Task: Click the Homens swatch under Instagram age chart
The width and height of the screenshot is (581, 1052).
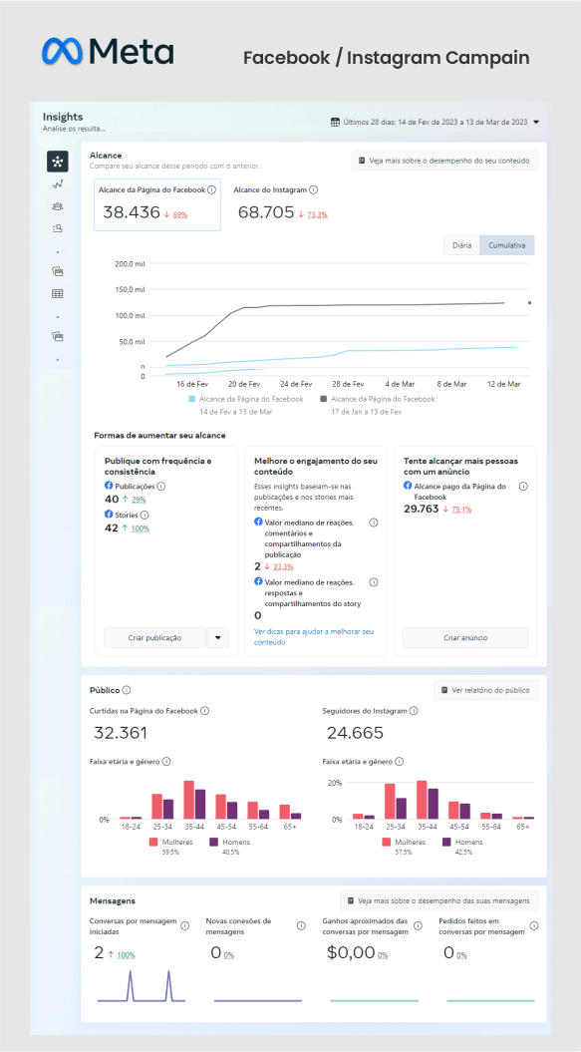Action: tap(446, 842)
